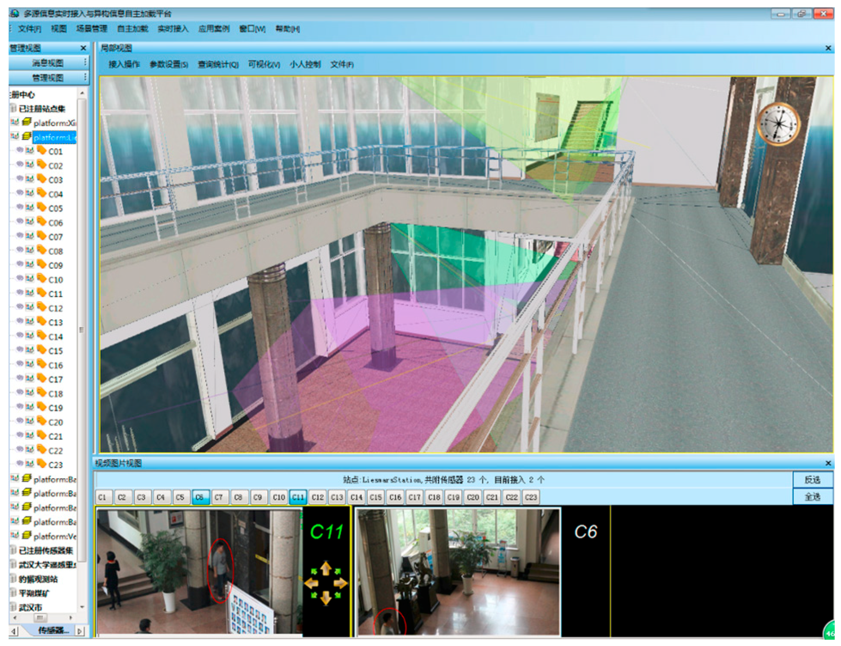This screenshot has width=841, height=646.
Task: Toggle visibility eye for sensor C07
Action: click(x=19, y=236)
